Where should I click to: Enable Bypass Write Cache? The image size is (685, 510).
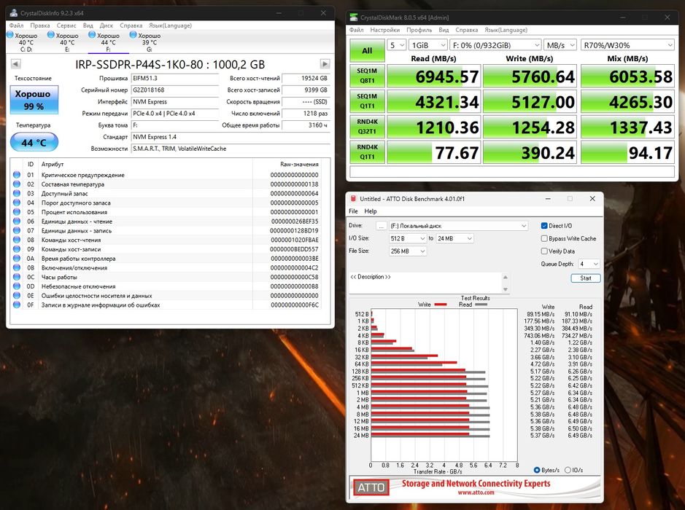[x=544, y=239]
